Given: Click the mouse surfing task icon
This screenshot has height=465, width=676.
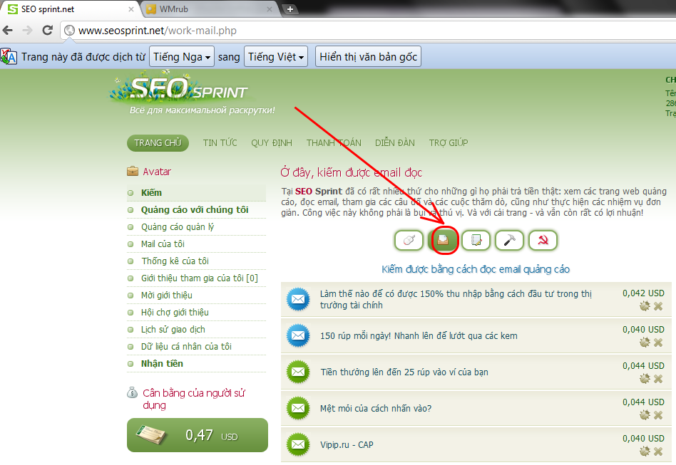Looking at the screenshot, I should [x=409, y=240].
